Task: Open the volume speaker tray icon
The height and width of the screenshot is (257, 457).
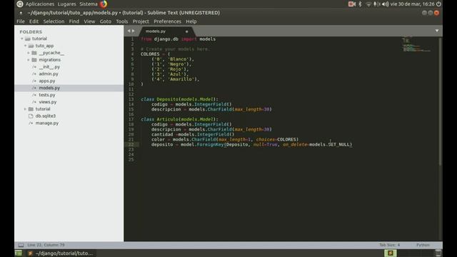Action: pyautogui.click(x=386, y=4)
